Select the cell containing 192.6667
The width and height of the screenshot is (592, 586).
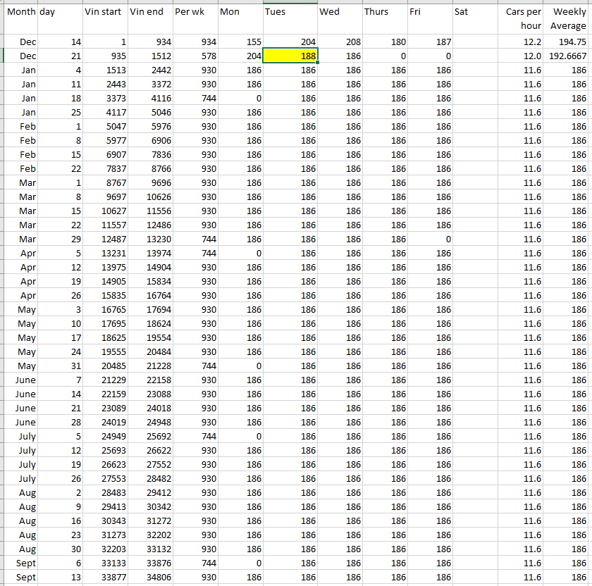click(568, 56)
